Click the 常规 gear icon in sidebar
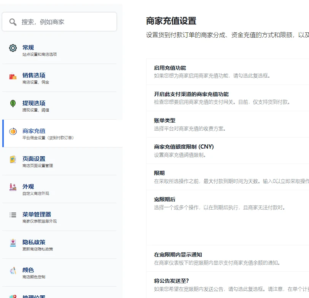Image resolution: width=309 pixels, height=298 pixels. pyautogui.click(x=13, y=48)
